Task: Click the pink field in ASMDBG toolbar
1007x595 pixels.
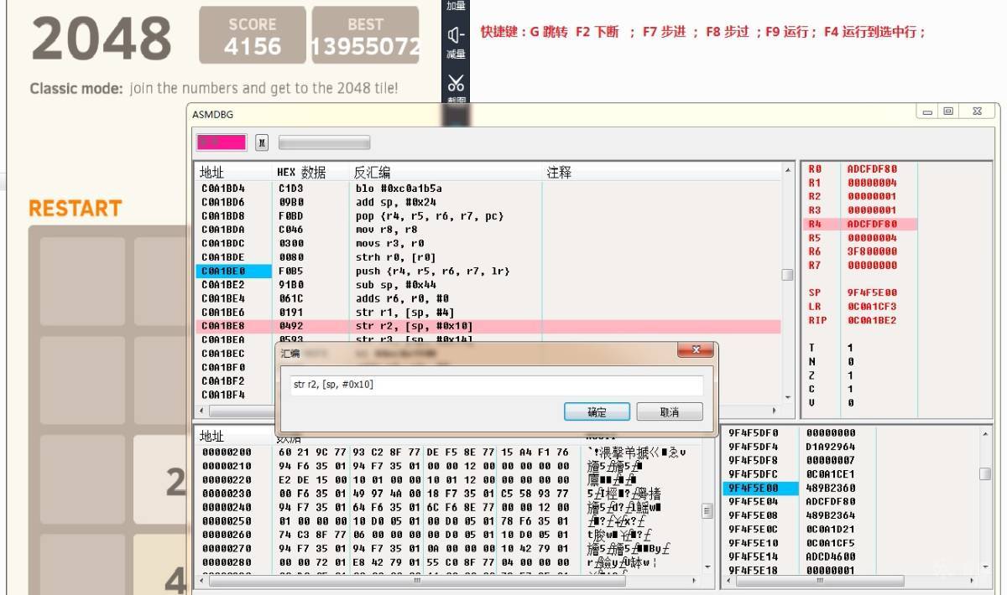Action: (222, 142)
